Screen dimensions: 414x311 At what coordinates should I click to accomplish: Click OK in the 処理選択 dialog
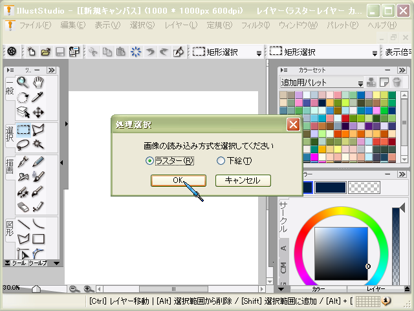(x=179, y=180)
